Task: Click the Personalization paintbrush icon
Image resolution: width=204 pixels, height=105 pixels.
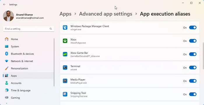Action: pyautogui.click(x=6, y=68)
